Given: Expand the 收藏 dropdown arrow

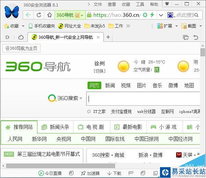Looking at the screenshot, I should tap(23, 26).
